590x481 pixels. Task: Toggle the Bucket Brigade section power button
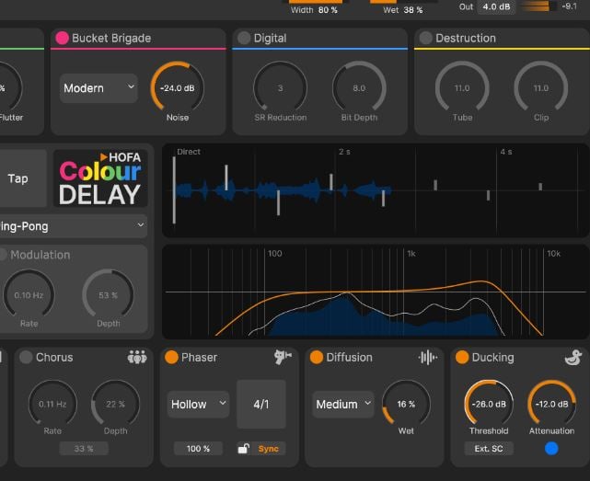pos(62,38)
